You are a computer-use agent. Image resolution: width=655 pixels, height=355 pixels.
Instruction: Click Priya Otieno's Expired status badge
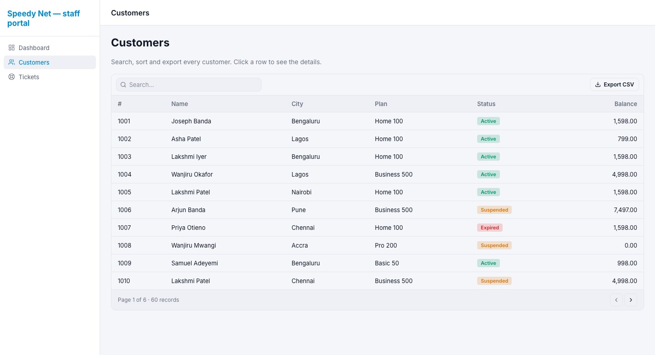pos(490,228)
